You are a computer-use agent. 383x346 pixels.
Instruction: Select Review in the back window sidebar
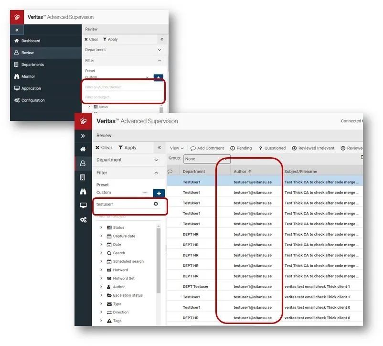(x=27, y=53)
